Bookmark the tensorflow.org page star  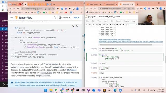pos(53,9)
